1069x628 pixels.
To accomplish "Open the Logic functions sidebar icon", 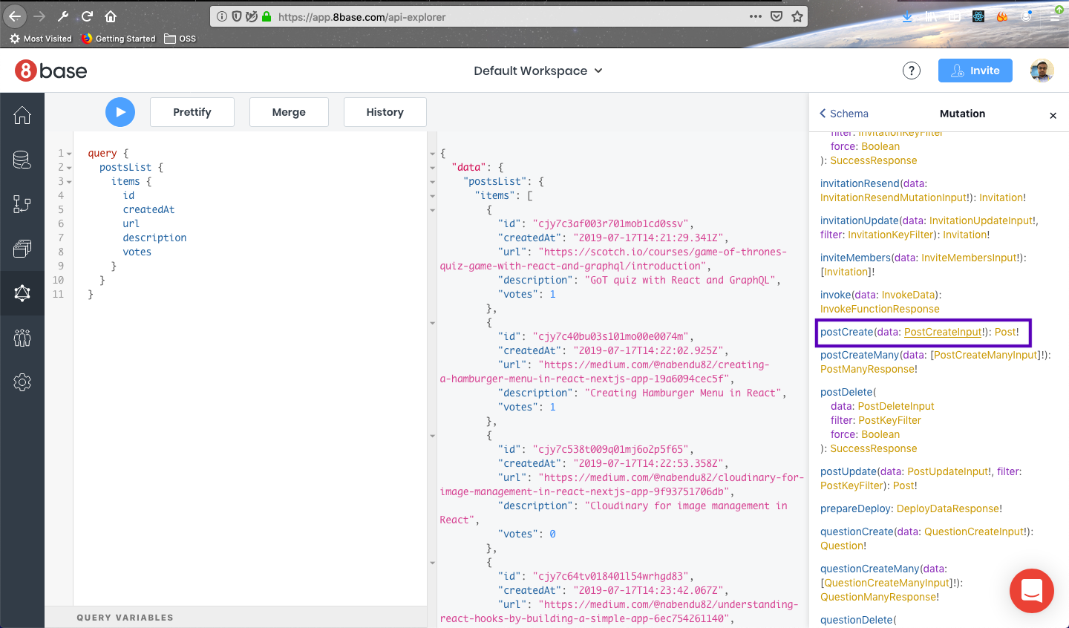I will pos(22,204).
